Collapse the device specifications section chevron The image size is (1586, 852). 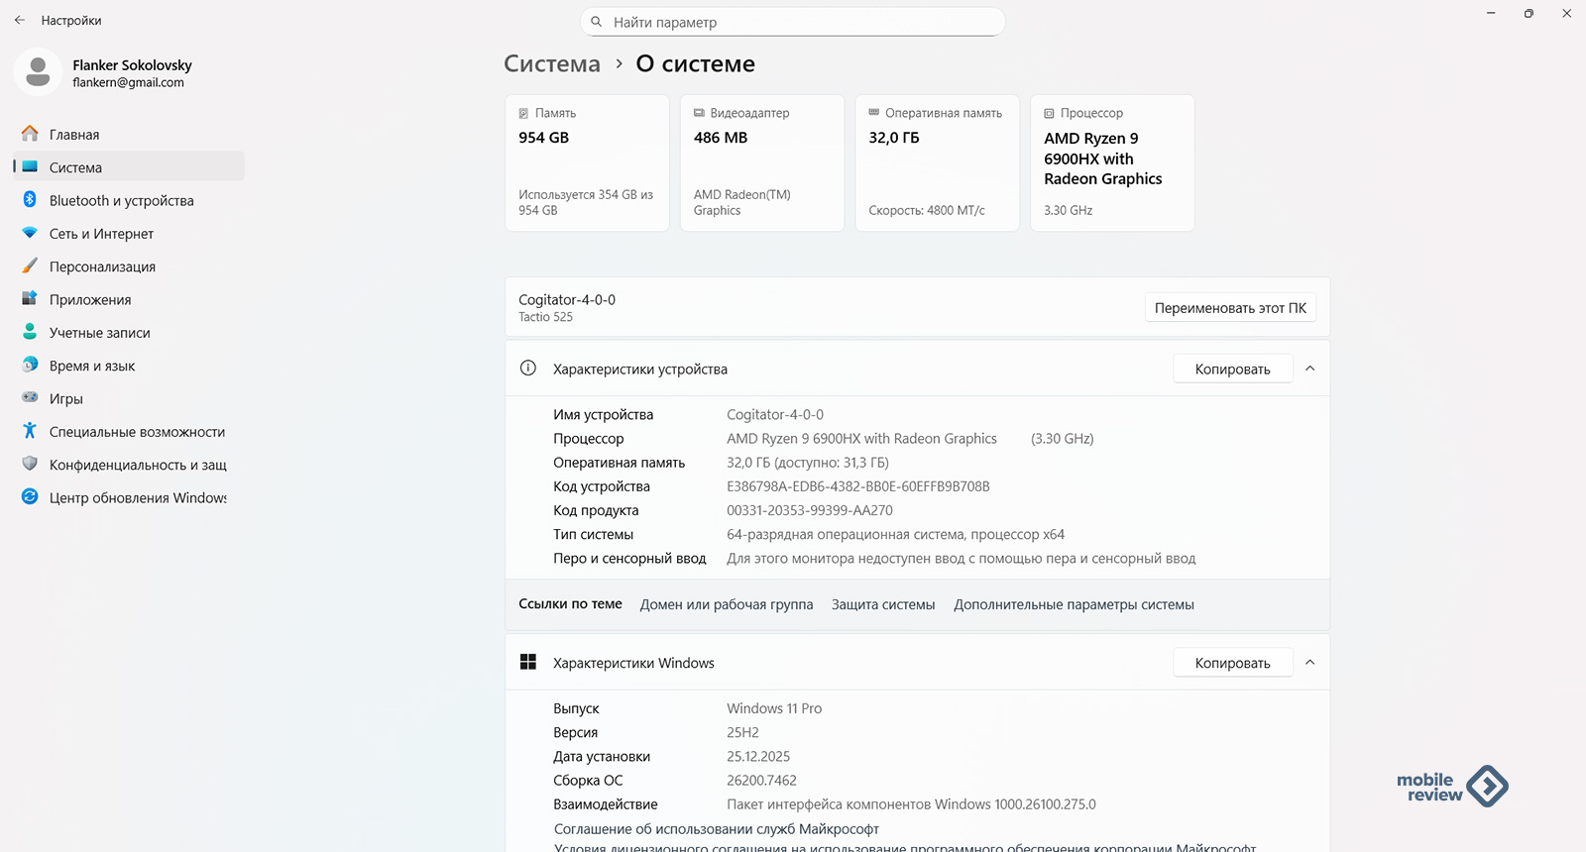(1309, 369)
